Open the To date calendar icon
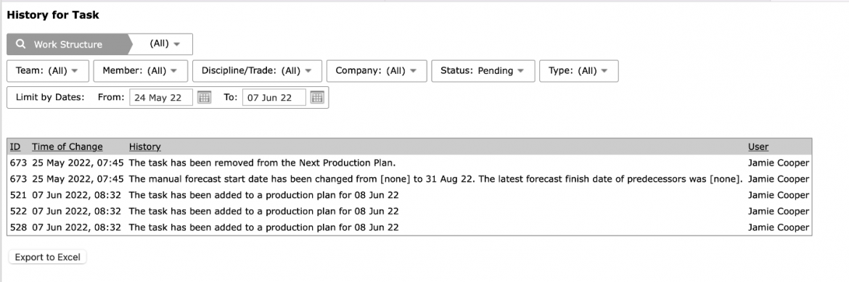 pos(317,97)
